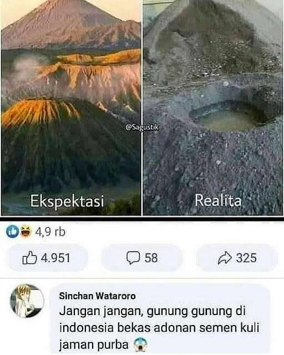The width and height of the screenshot is (284, 355).
Task: Click the Ekspektasi caption text
Action: click(x=67, y=201)
